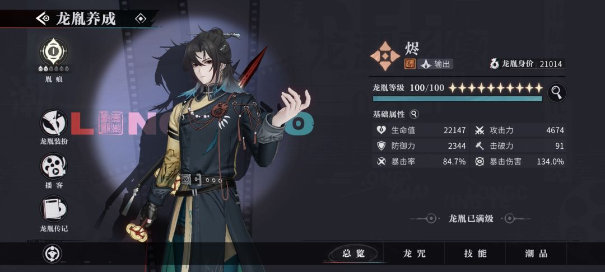Click the diamond icon beside the title 龙胤养成
Viewport: 605px width, 272px height.
tap(141, 18)
